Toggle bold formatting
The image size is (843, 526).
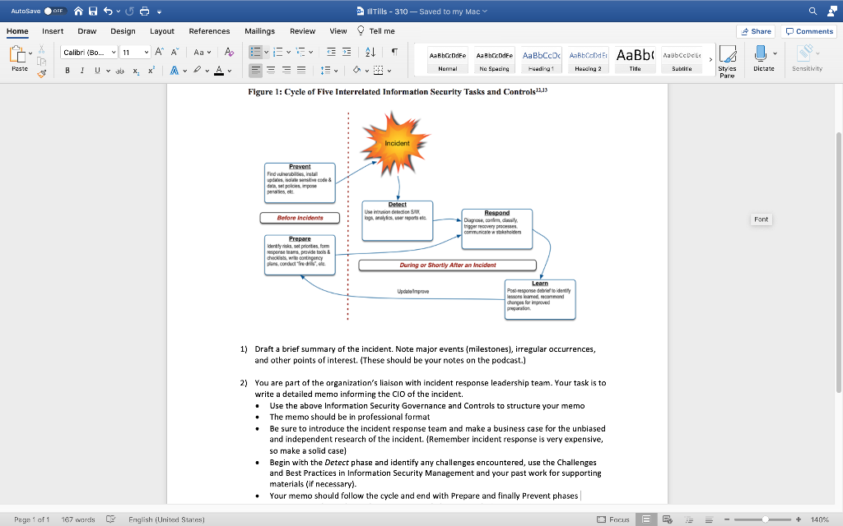pyautogui.click(x=68, y=71)
